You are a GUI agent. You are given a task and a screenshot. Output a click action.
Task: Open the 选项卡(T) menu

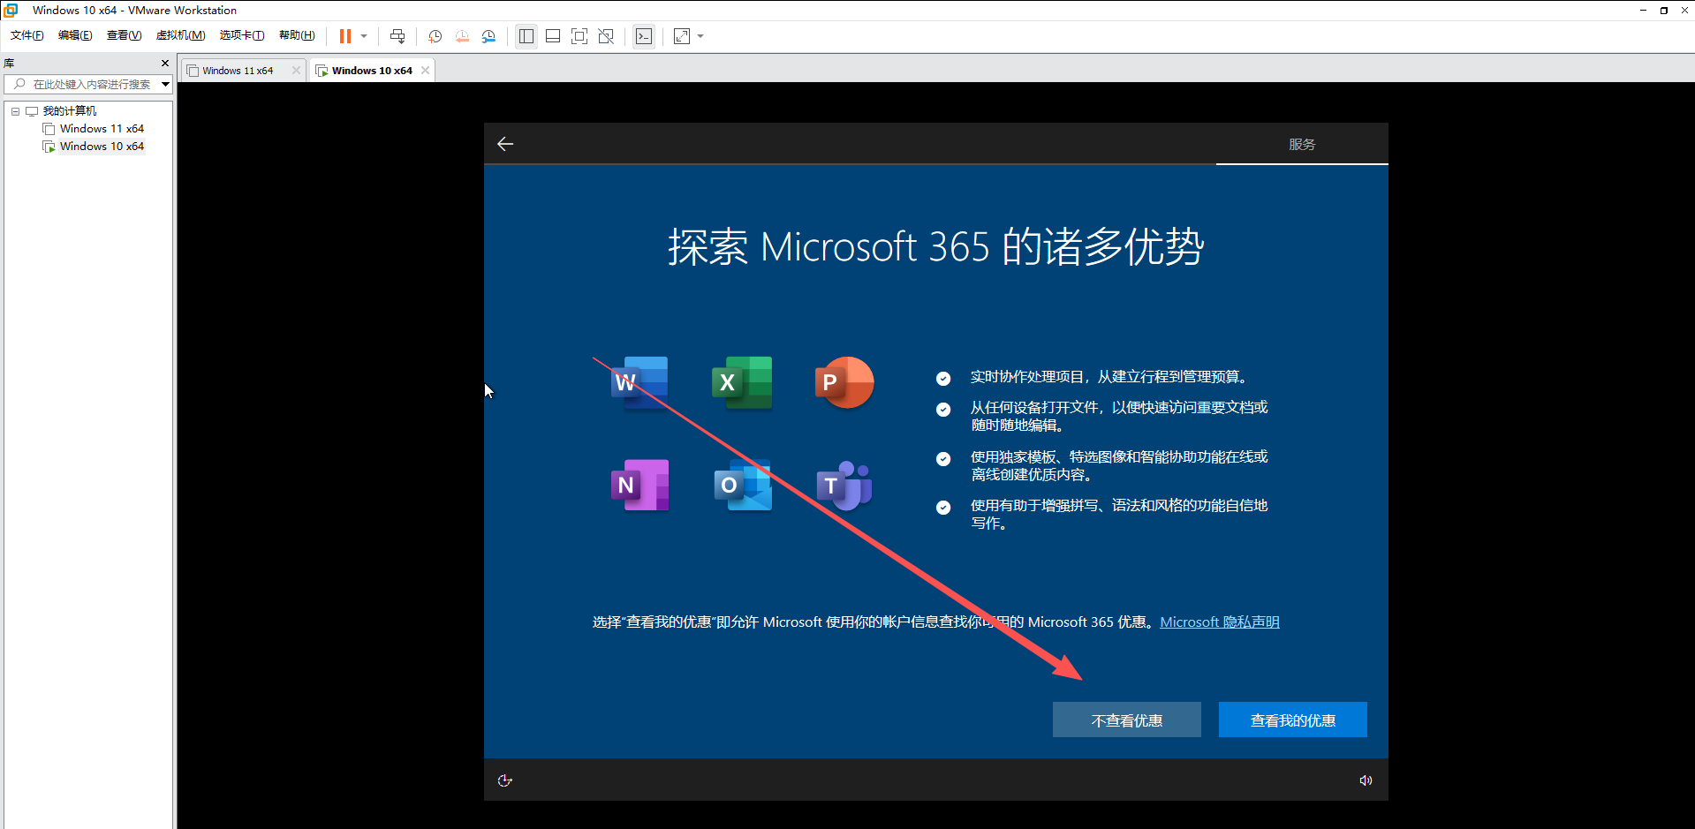coord(242,35)
